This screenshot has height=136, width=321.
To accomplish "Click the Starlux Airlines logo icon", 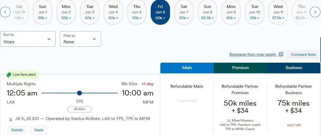I will 11,119.
